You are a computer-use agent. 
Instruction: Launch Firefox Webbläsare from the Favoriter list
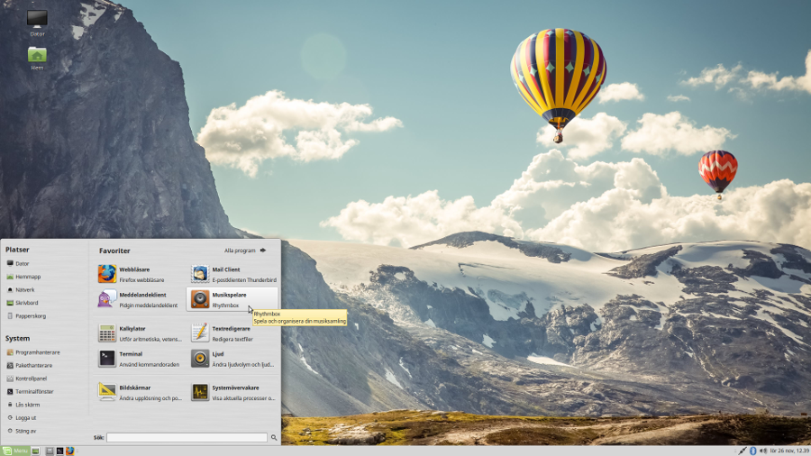coord(135,274)
